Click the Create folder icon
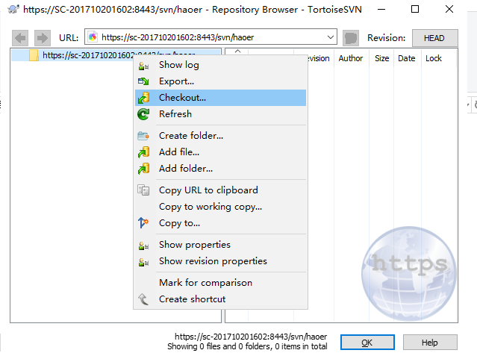This screenshot has width=477, height=356. [x=143, y=136]
